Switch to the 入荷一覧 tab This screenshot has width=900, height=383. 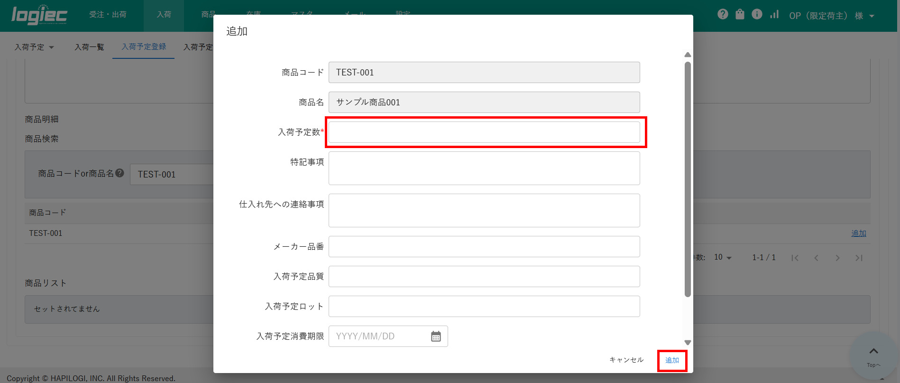(x=89, y=47)
